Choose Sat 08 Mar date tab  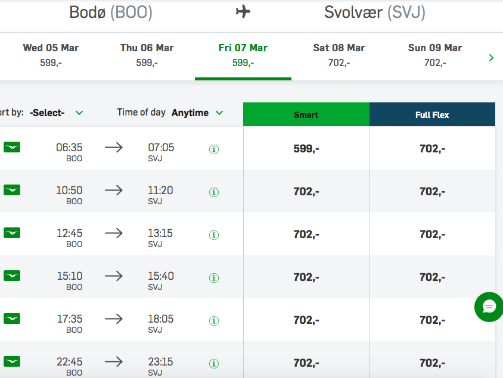(339, 55)
